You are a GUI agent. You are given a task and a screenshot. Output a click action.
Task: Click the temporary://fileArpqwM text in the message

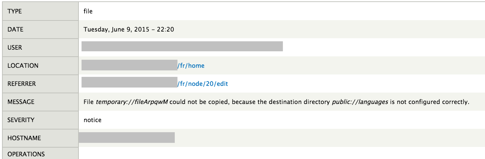click(132, 102)
